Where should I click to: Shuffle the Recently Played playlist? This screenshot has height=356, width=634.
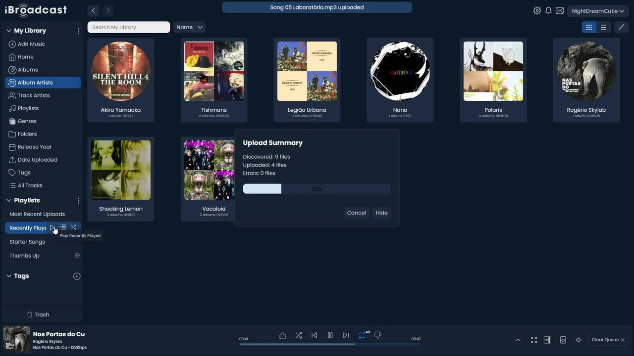click(73, 227)
